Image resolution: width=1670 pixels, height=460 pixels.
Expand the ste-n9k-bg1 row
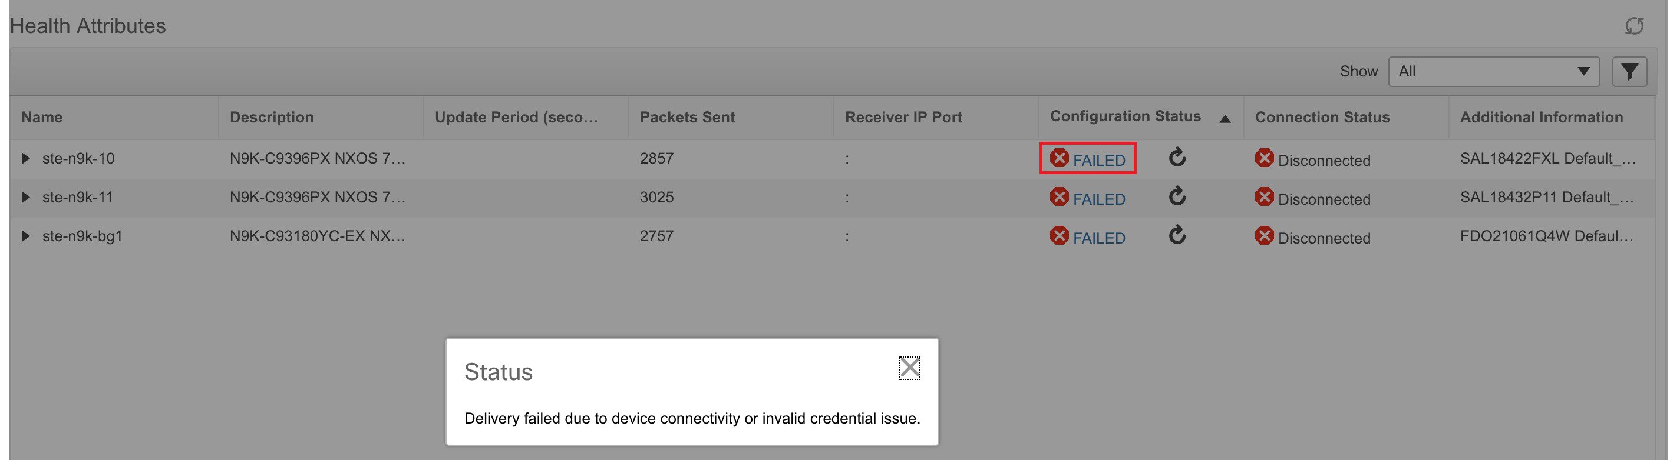click(25, 236)
